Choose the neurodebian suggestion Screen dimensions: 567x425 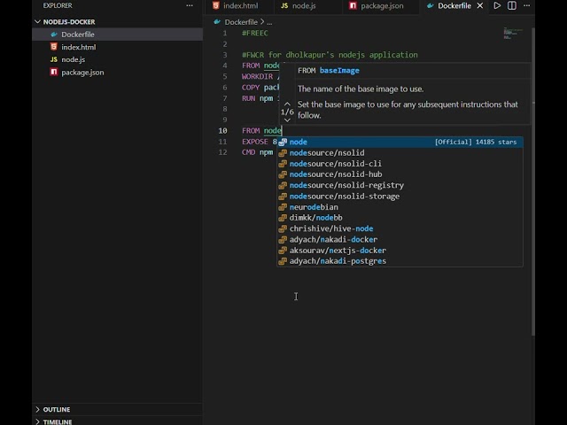point(400,207)
